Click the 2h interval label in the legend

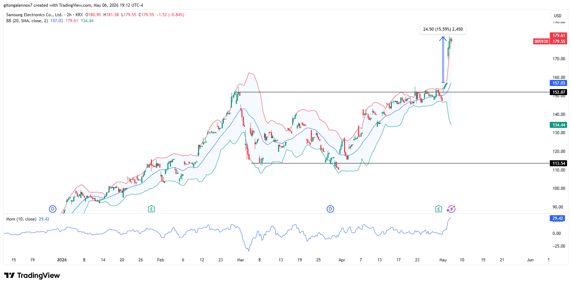[x=69, y=15]
